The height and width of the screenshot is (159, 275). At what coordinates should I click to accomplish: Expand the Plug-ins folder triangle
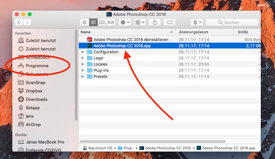coord(83,70)
